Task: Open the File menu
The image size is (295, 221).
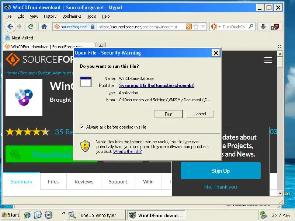Action: (8, 16)
